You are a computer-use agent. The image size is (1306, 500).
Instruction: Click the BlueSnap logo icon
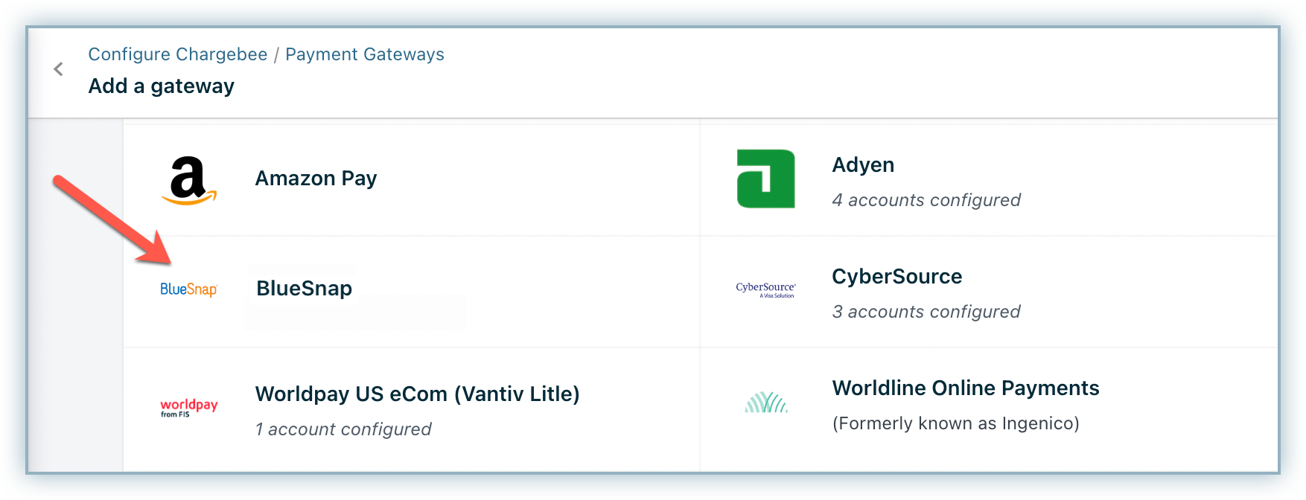point(189,289)
